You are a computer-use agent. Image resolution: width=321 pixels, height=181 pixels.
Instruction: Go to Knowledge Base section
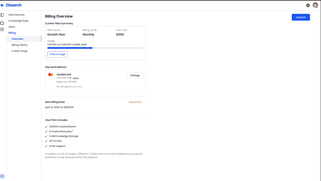18,21
